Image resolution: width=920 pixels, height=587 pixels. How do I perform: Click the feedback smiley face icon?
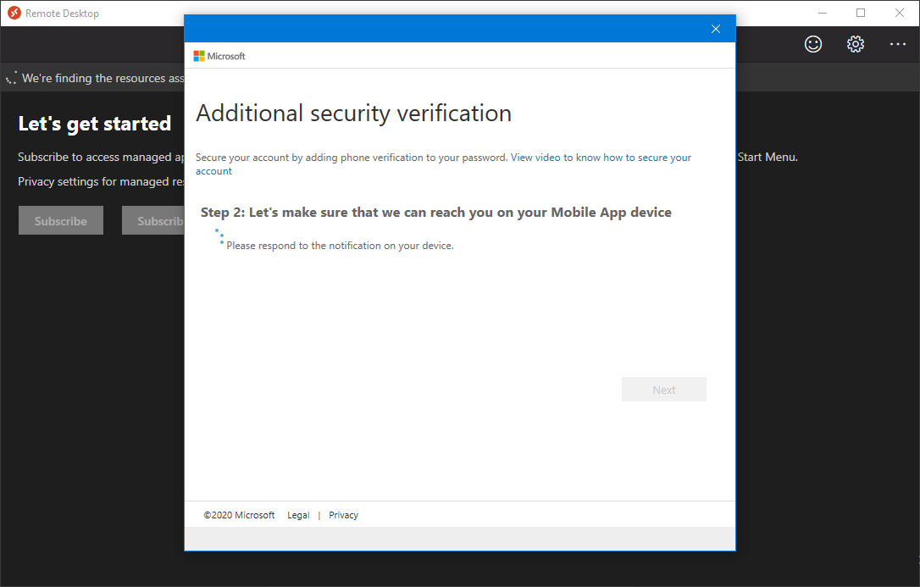click(812, 44)
